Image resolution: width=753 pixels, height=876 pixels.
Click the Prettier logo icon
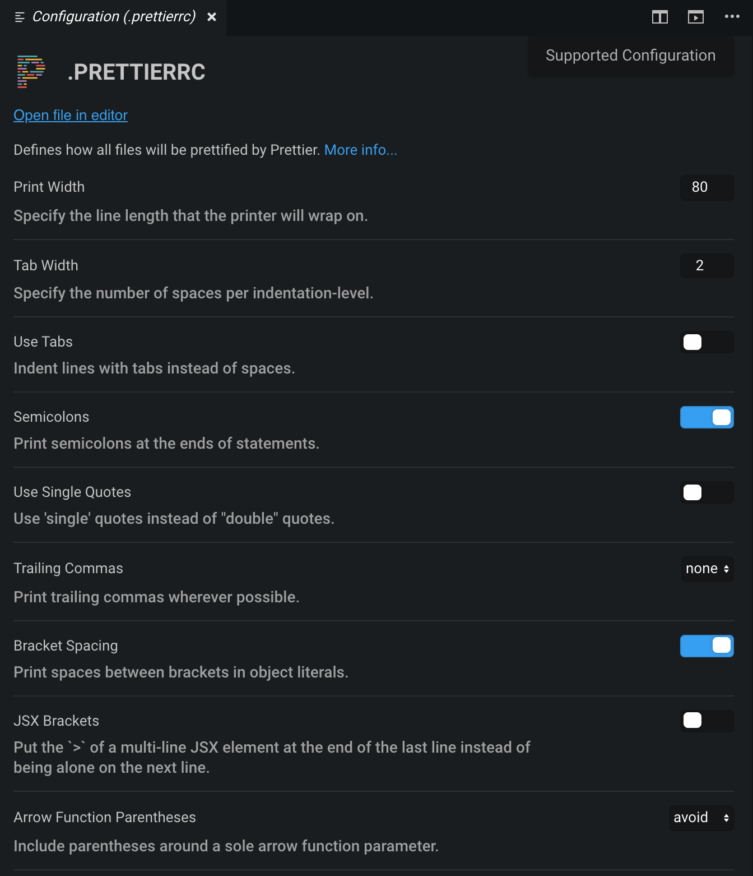coord(29,72)
